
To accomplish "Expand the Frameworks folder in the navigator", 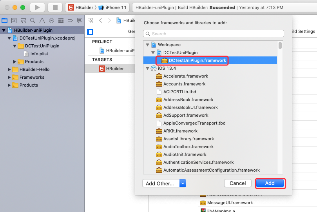I will pos(9,77).
